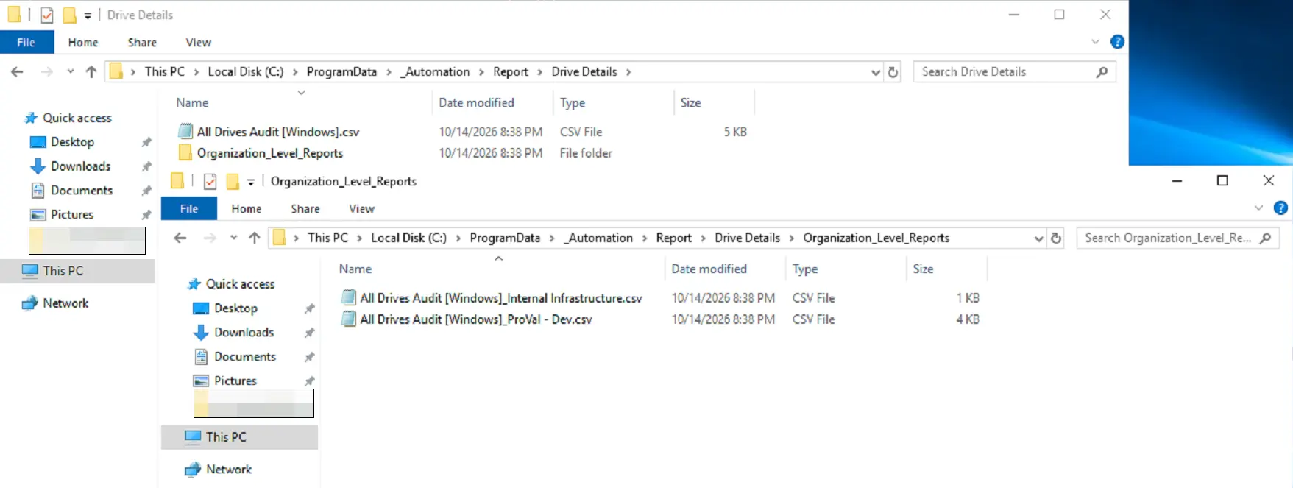Image resolution: width=1293 pixels, height=488 pixels.
Task: Select All Drives Audit [Windows]_ProVal - Dev.csv
Action: coord(476,319)
